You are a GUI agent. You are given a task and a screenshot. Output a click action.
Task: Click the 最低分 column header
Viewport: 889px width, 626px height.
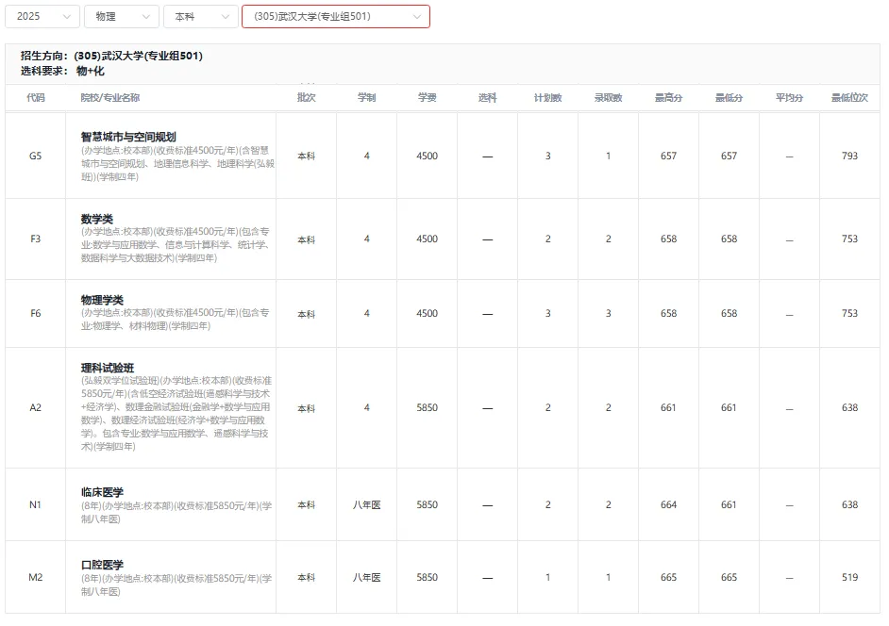(x=730, y=97)
